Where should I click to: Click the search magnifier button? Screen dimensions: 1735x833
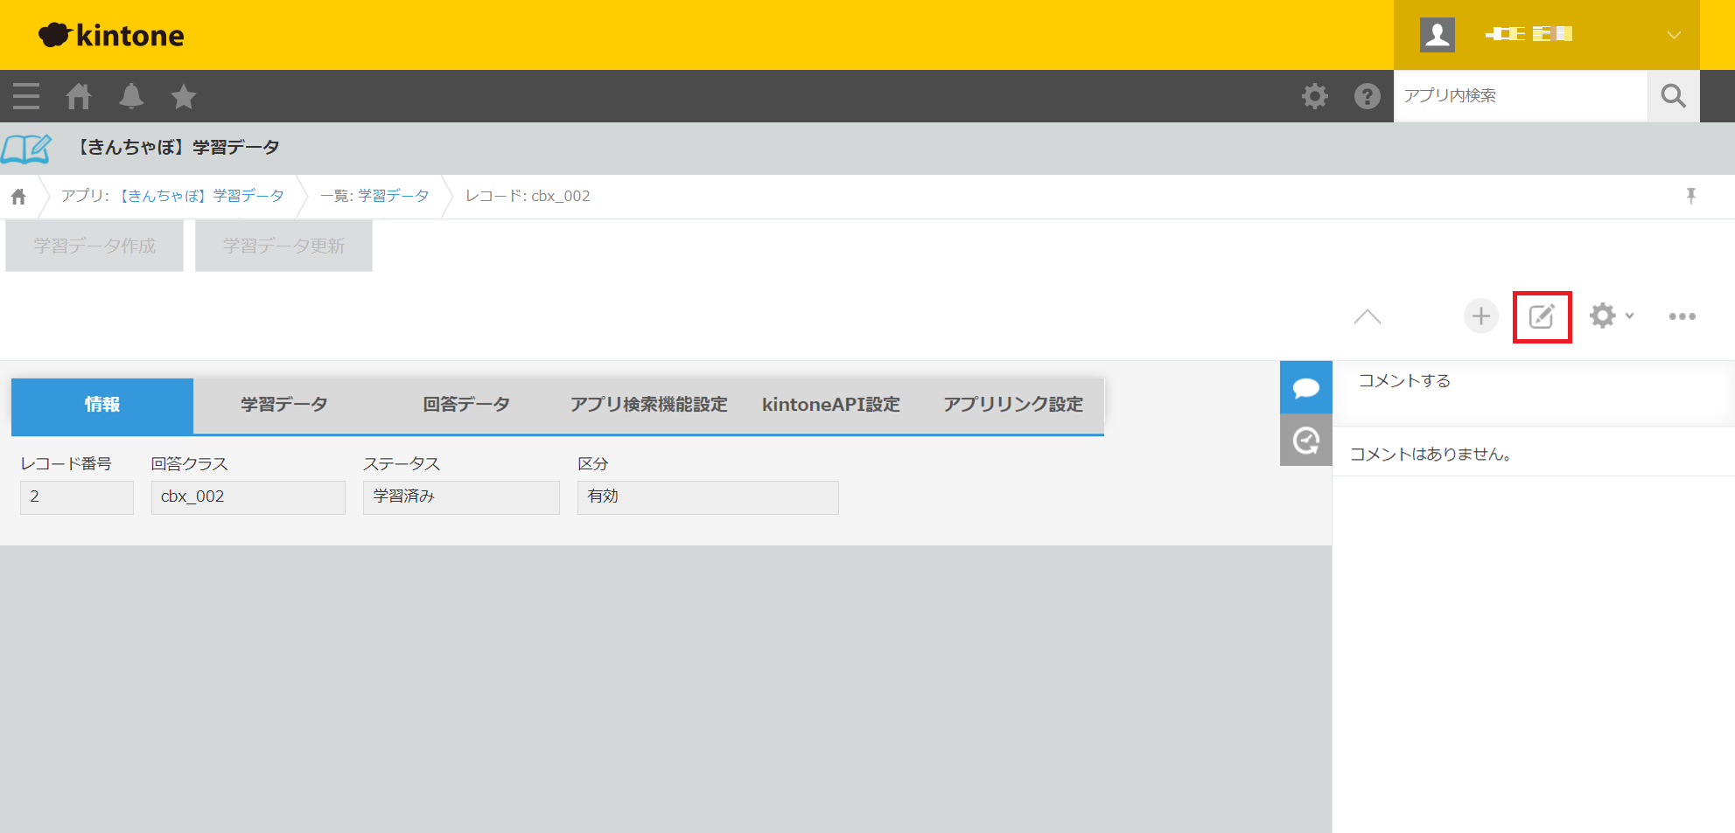click(x=1673, y=96)
